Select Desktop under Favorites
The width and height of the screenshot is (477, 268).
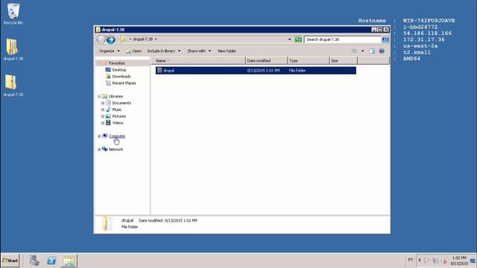click(x=119, y=70)
